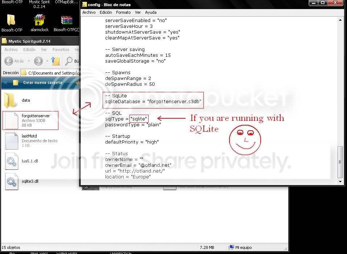
Task: Open the forward button history dropdown arrow
Action: click(47, 61)
